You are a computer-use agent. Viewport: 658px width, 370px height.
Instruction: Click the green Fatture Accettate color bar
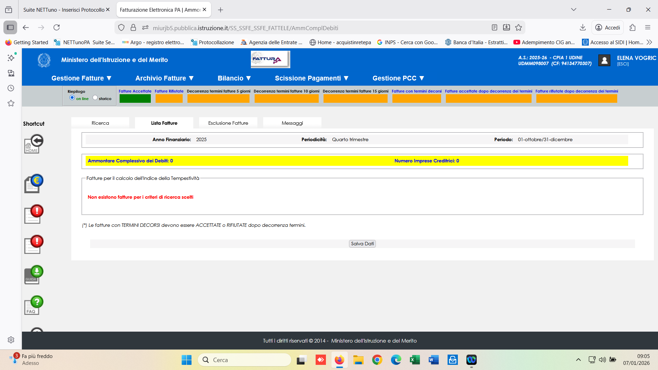click(x=135, y=99)
